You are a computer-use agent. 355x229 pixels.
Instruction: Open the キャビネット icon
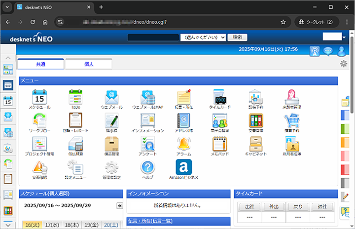(255, 144)
